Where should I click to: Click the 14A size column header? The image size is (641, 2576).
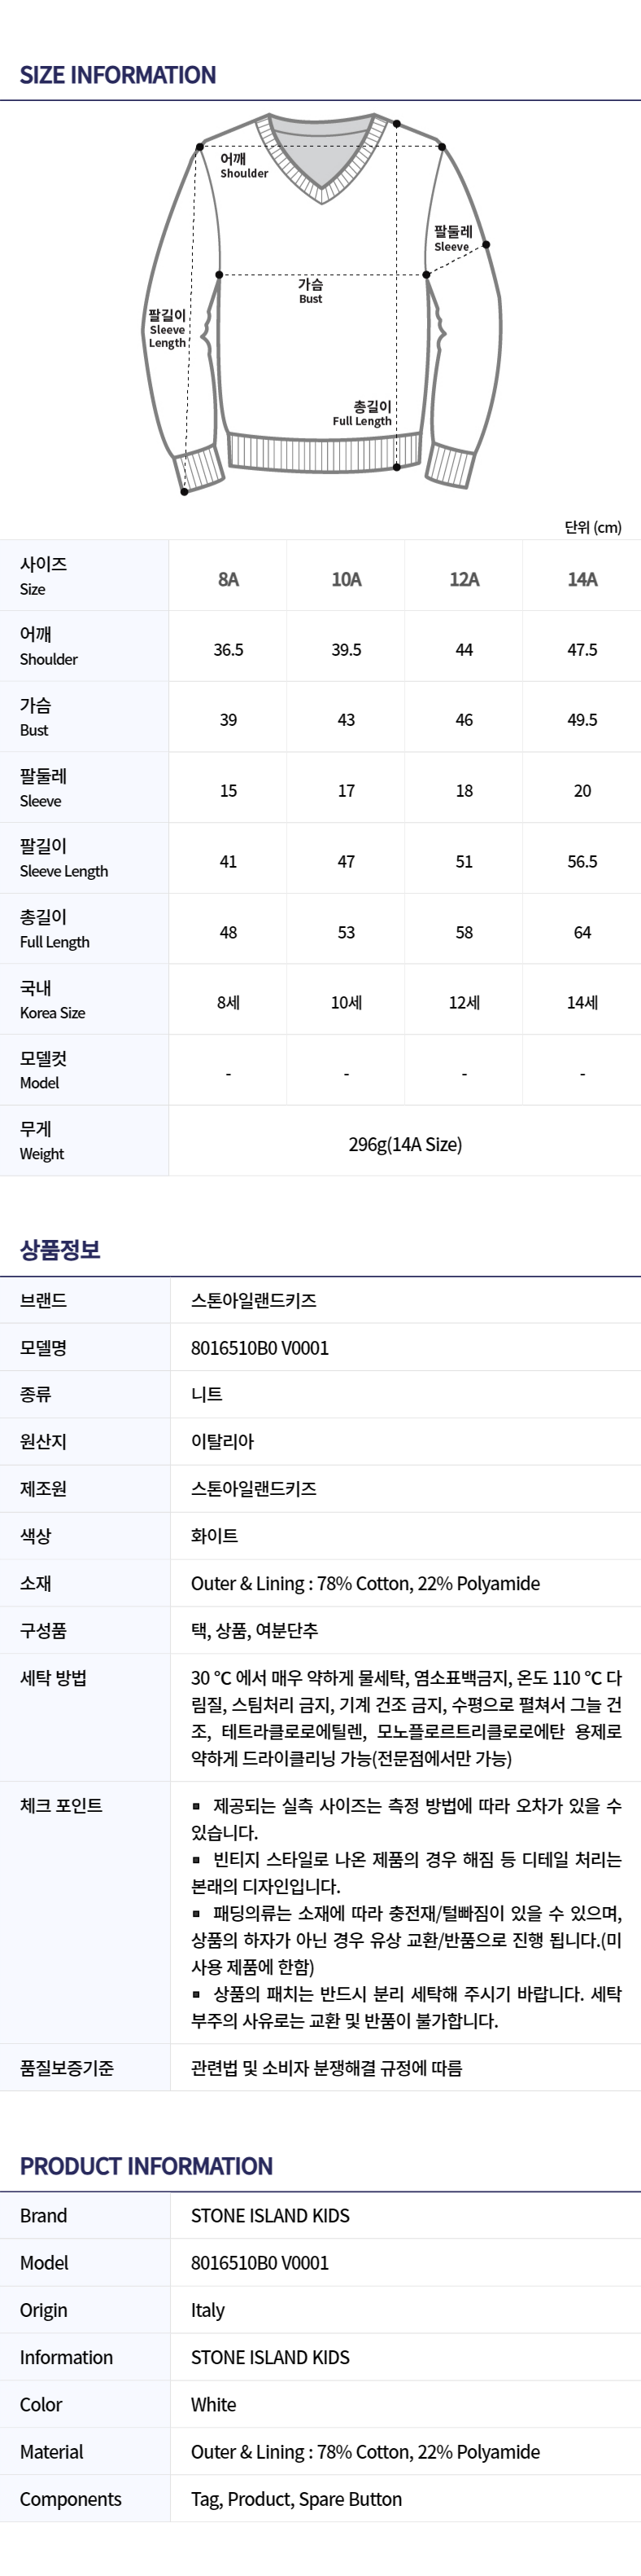(x=582, y=579)
